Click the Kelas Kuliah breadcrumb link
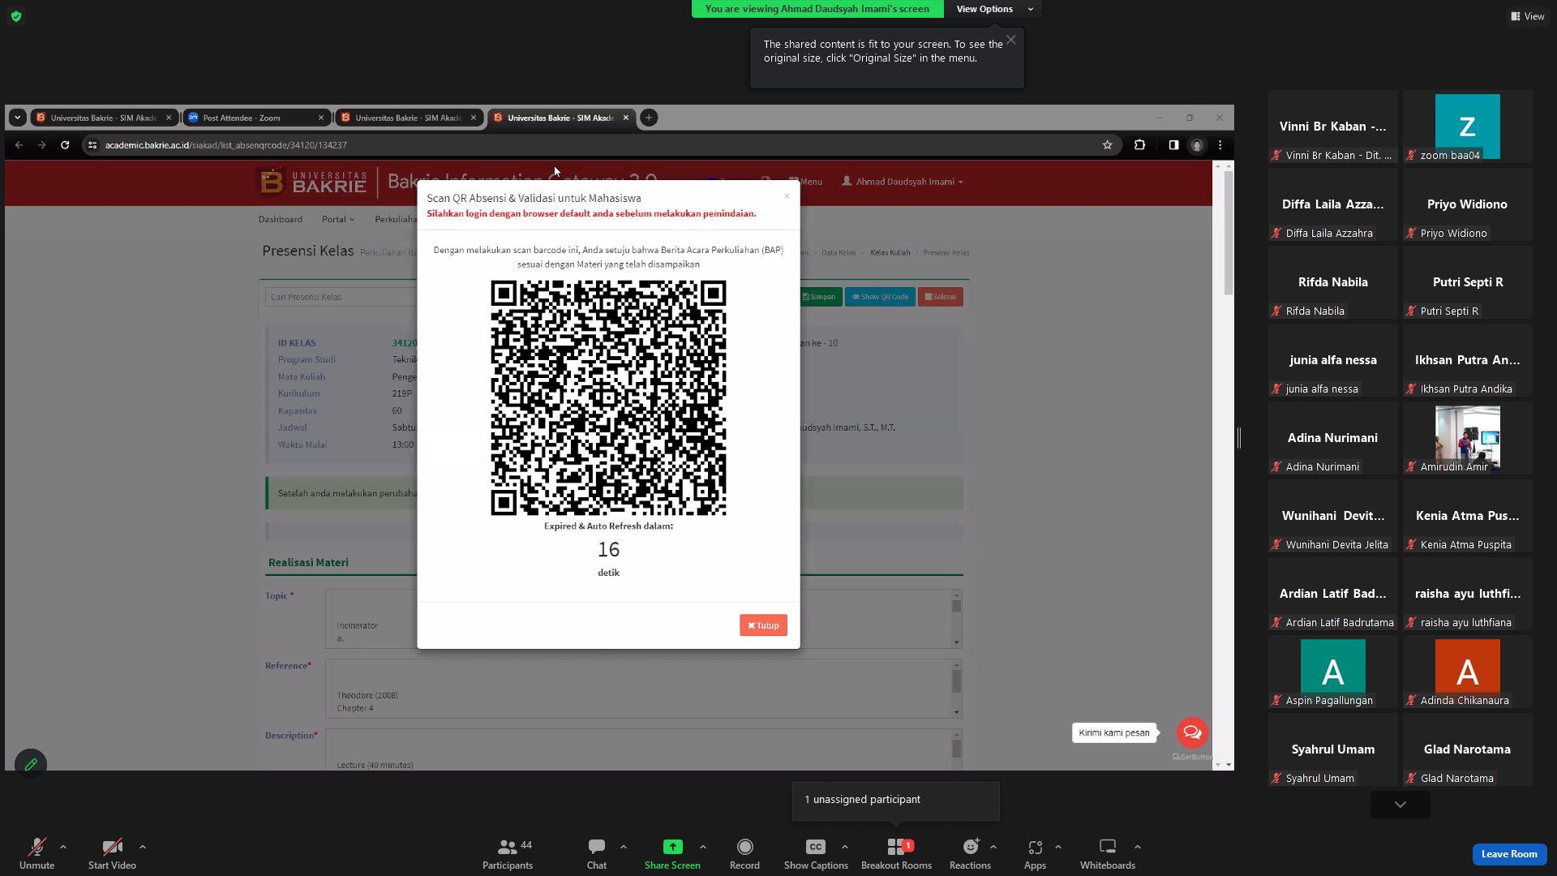Image resolution: width=1557 pixels, height=876 pixels. (x=890, y=253)
